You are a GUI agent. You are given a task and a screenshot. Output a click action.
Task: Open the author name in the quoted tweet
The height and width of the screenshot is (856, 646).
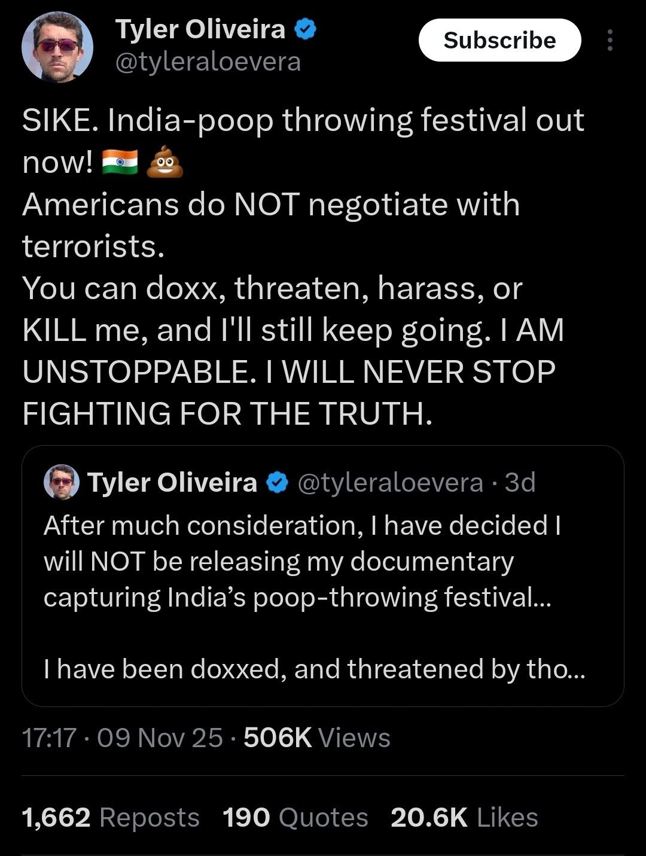click(172, 483)
